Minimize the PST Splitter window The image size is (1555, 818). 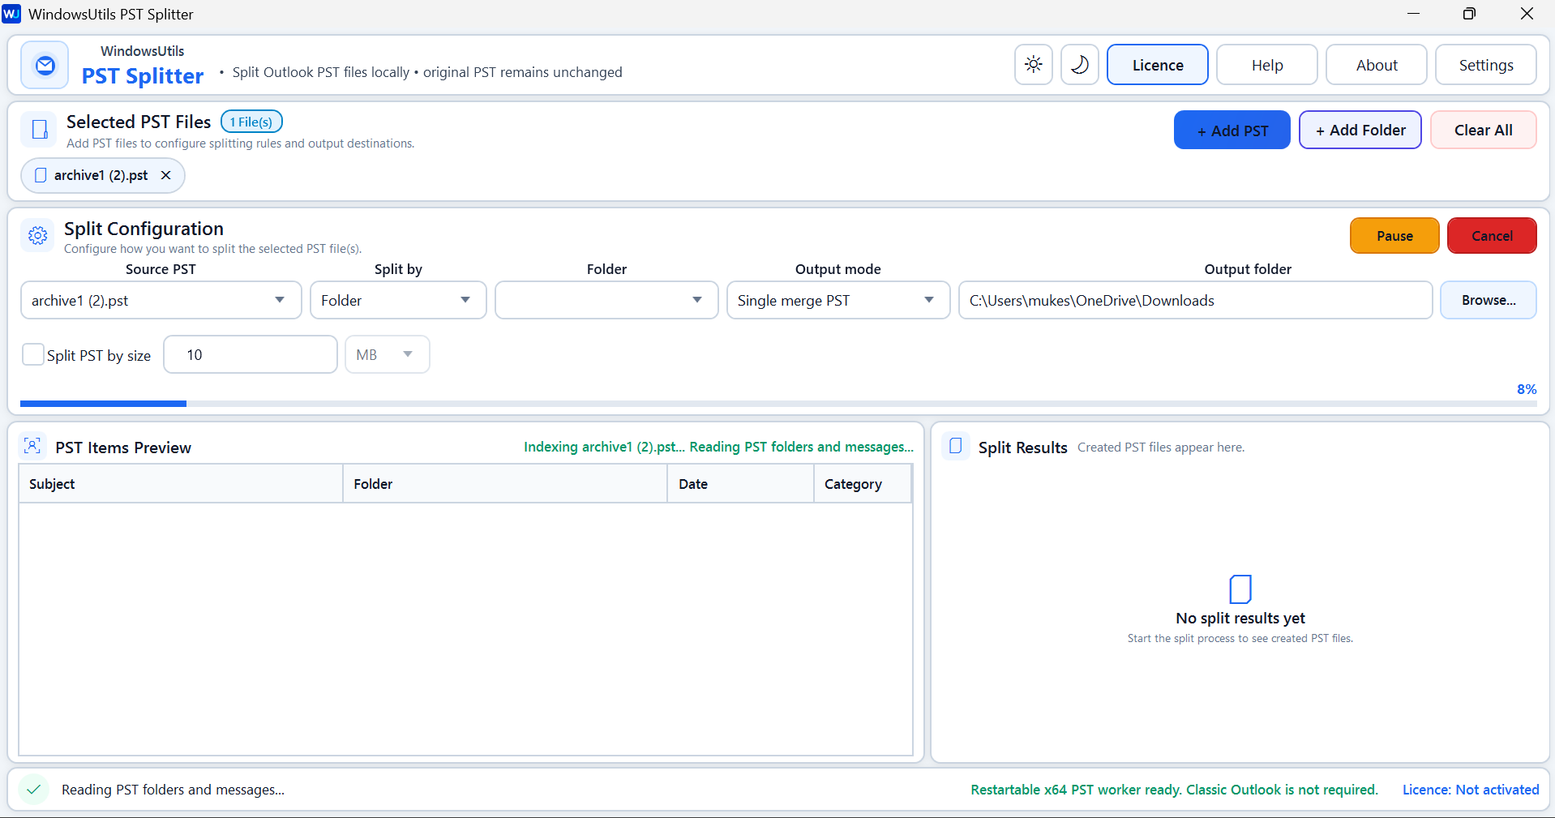coord(1413,14)
